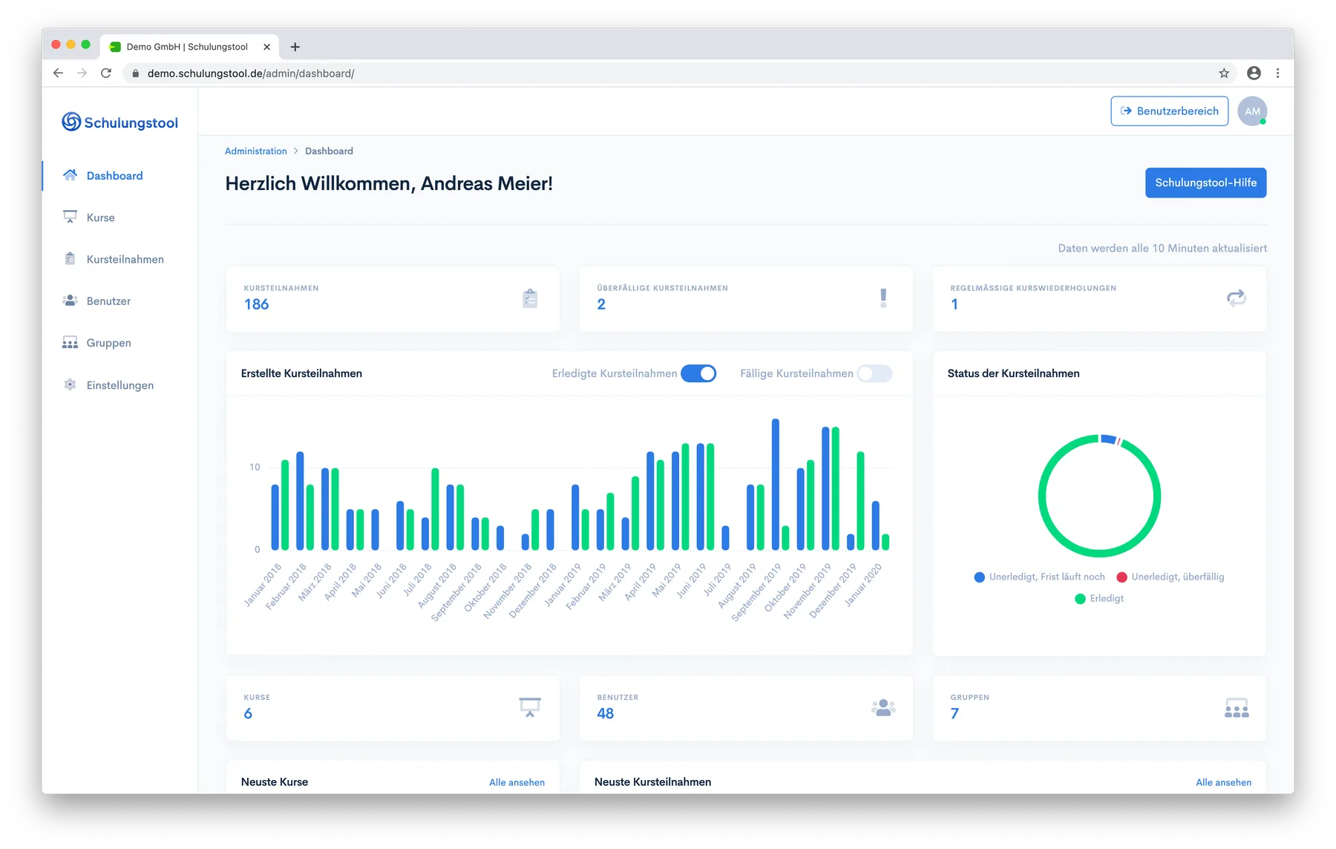Click the 'Dezember 2019' axis label
This screenshot has height=849, width=1336.
point(833,591)
